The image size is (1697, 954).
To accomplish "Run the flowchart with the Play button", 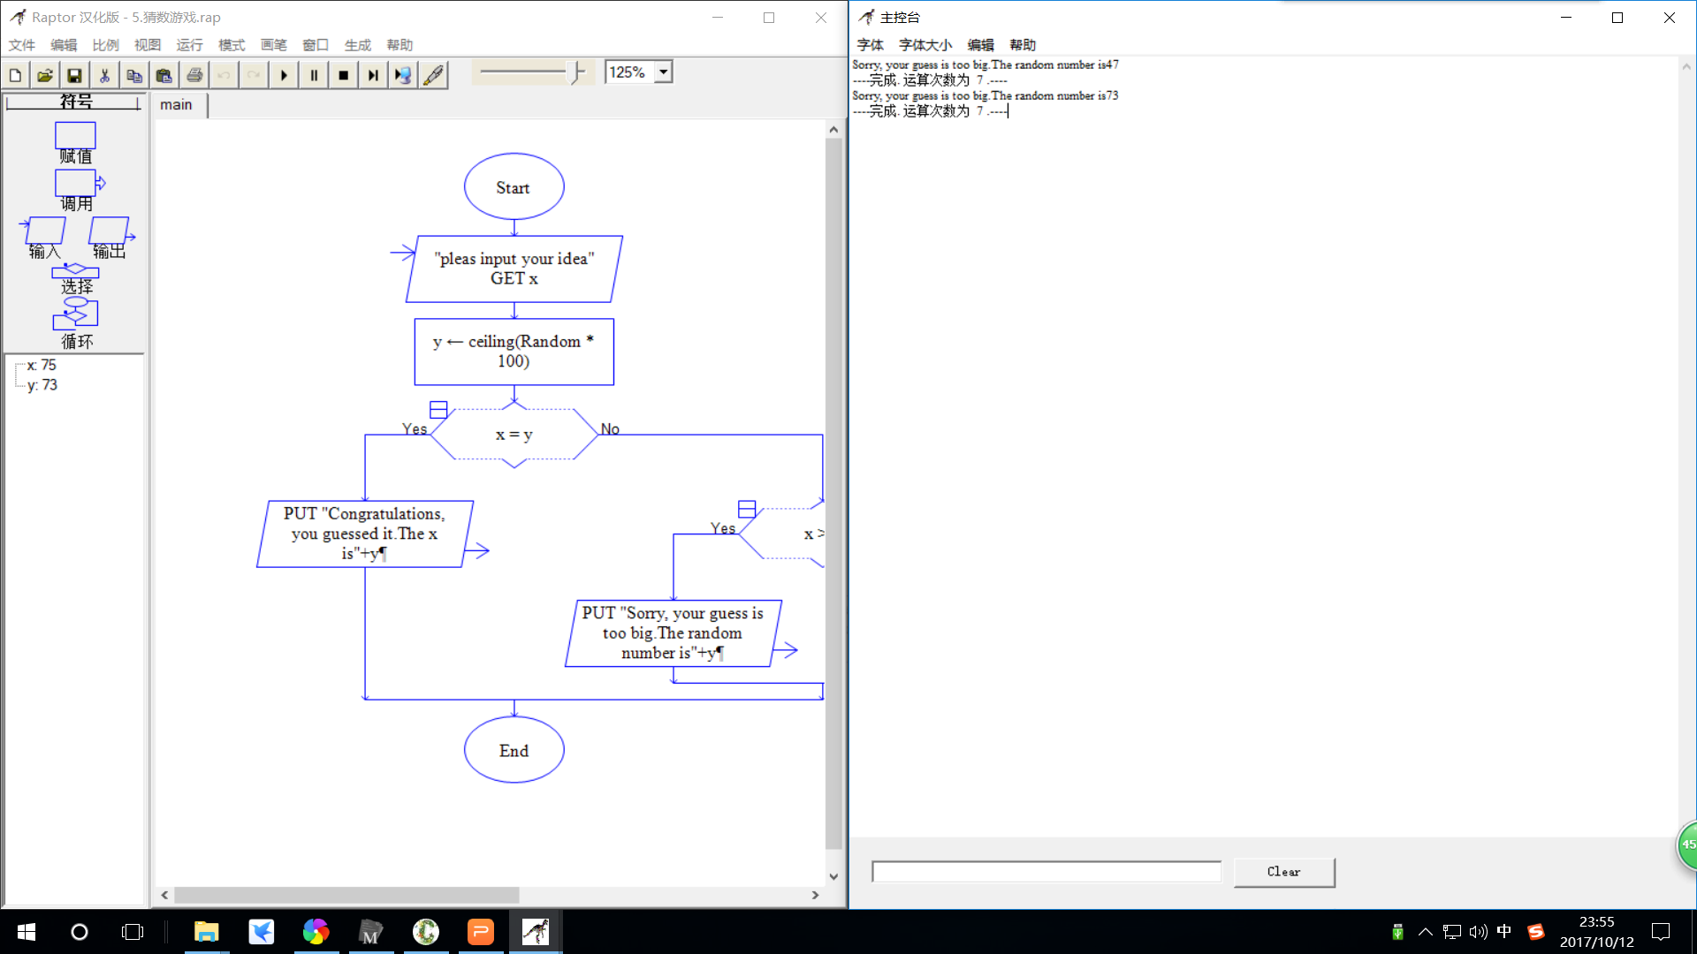I will pos(284,75).
